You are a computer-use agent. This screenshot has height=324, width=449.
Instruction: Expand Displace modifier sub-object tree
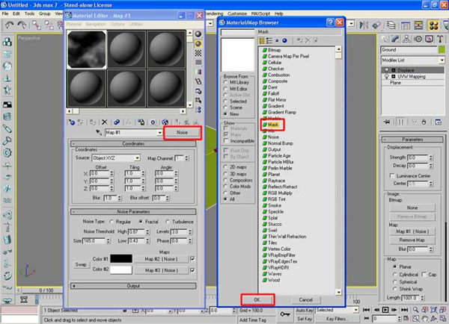pyautogui.click(x=394, y=70)
